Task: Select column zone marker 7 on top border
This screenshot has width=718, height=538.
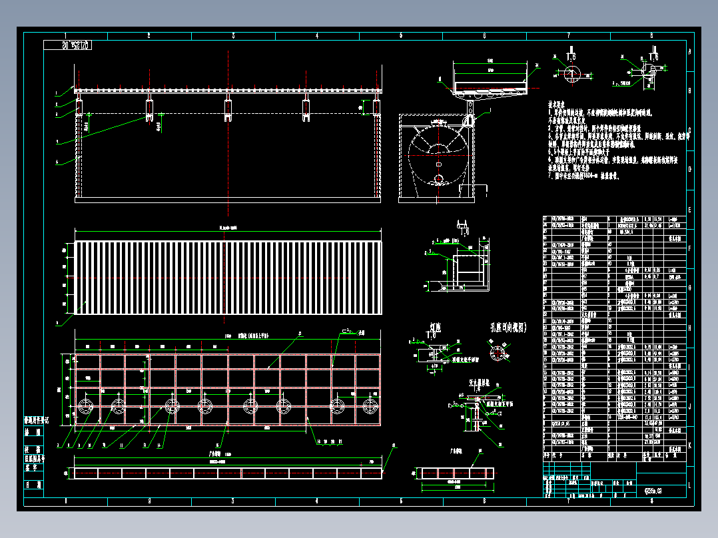Action: tap(568, 36)
